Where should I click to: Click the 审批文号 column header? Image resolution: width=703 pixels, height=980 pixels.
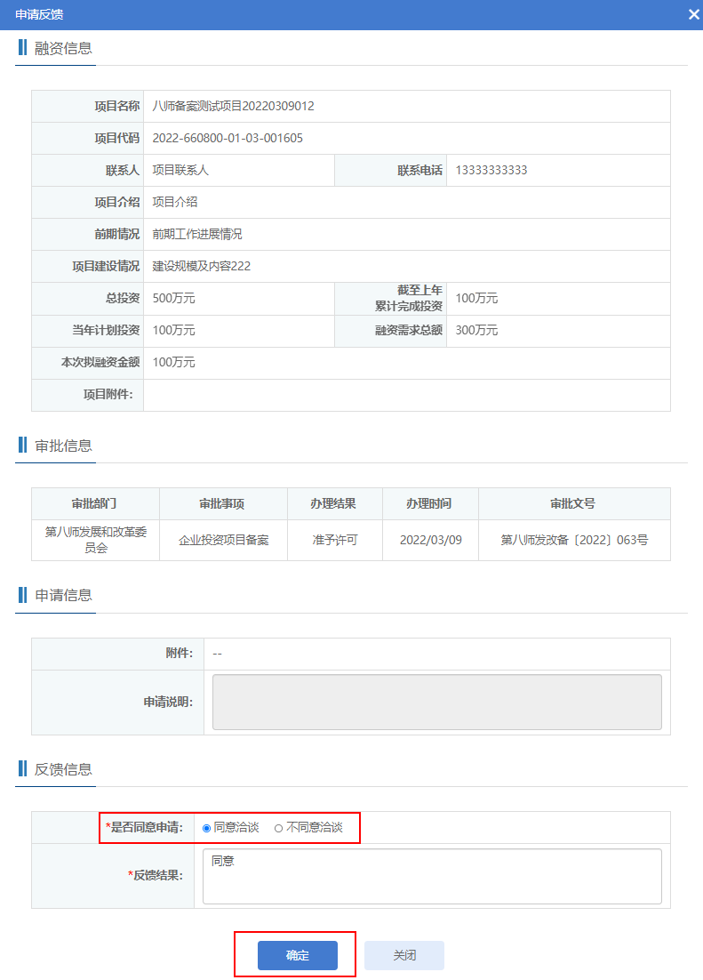pos(573,504)
